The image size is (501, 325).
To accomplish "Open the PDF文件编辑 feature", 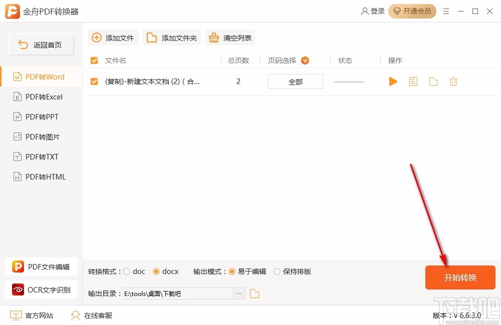I will click(x=41, y=266).
